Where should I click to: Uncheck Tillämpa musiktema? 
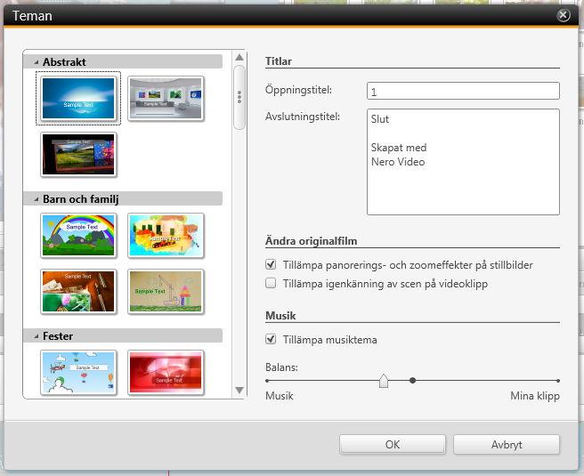[x=271, y=339]
